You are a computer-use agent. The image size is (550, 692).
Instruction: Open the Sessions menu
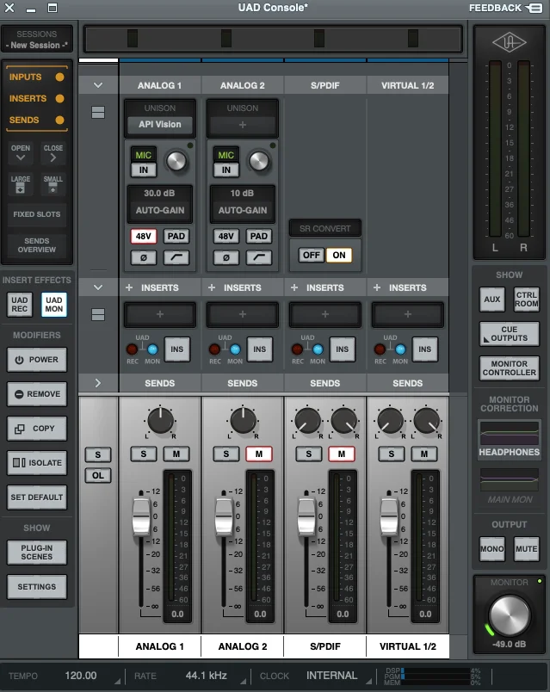click(x=37, y=40)
